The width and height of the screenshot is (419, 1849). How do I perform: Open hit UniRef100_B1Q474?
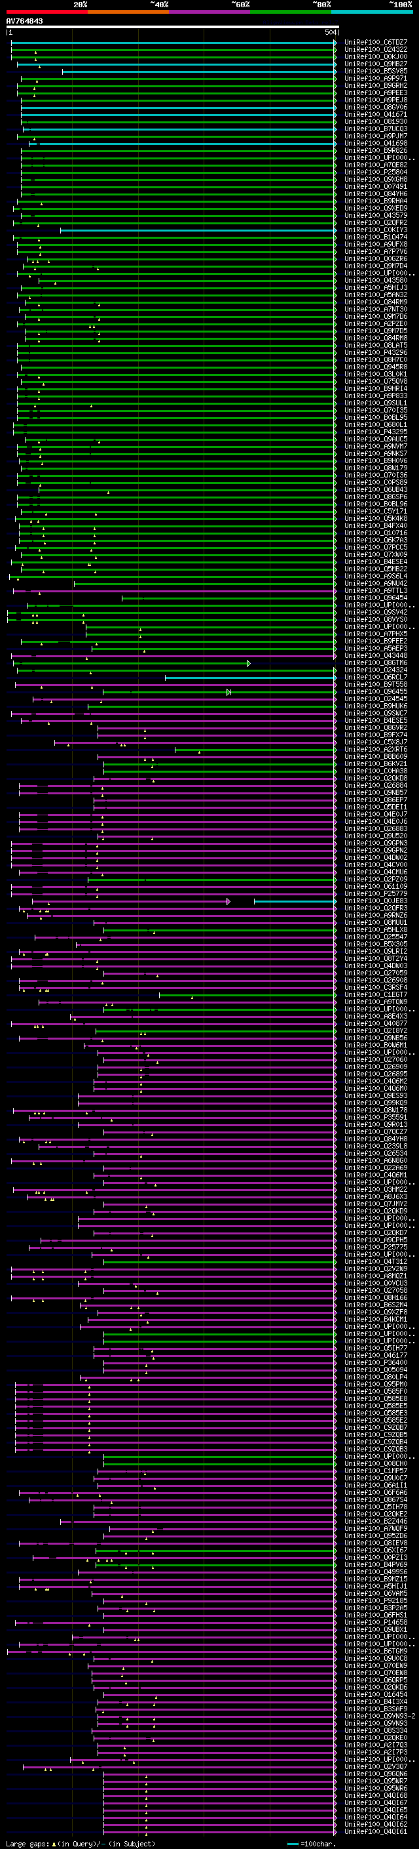pyautogui.click(x=375, y=237)
